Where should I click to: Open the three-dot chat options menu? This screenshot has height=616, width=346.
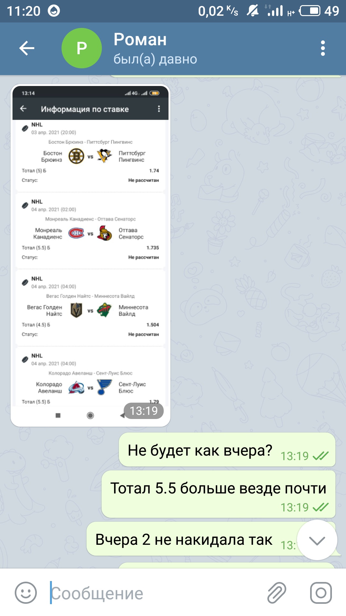point(323,48)
